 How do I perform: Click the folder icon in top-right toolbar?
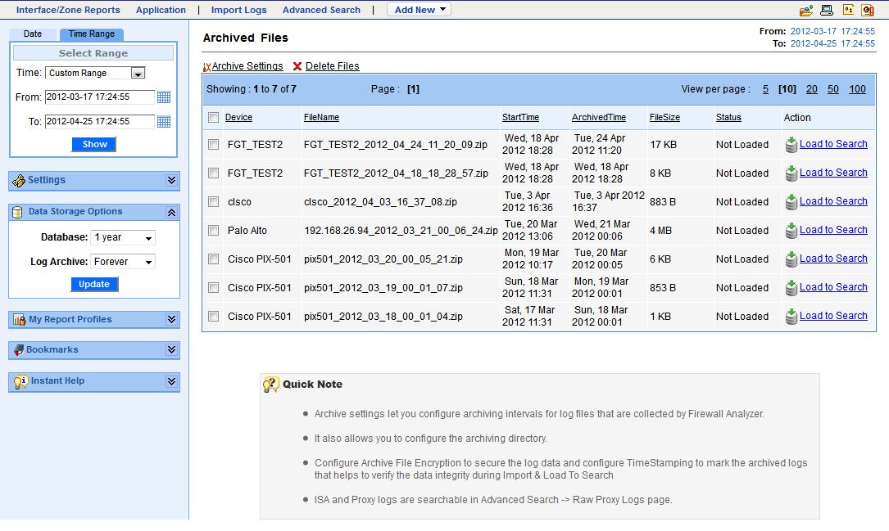point(806,10)
